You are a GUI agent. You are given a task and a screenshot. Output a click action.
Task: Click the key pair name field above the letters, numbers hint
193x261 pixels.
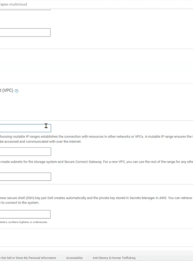[25, 214]
